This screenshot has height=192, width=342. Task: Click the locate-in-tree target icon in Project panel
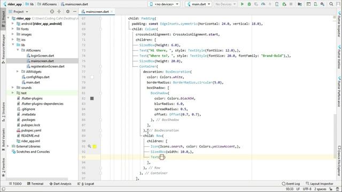tap(52, 12)
